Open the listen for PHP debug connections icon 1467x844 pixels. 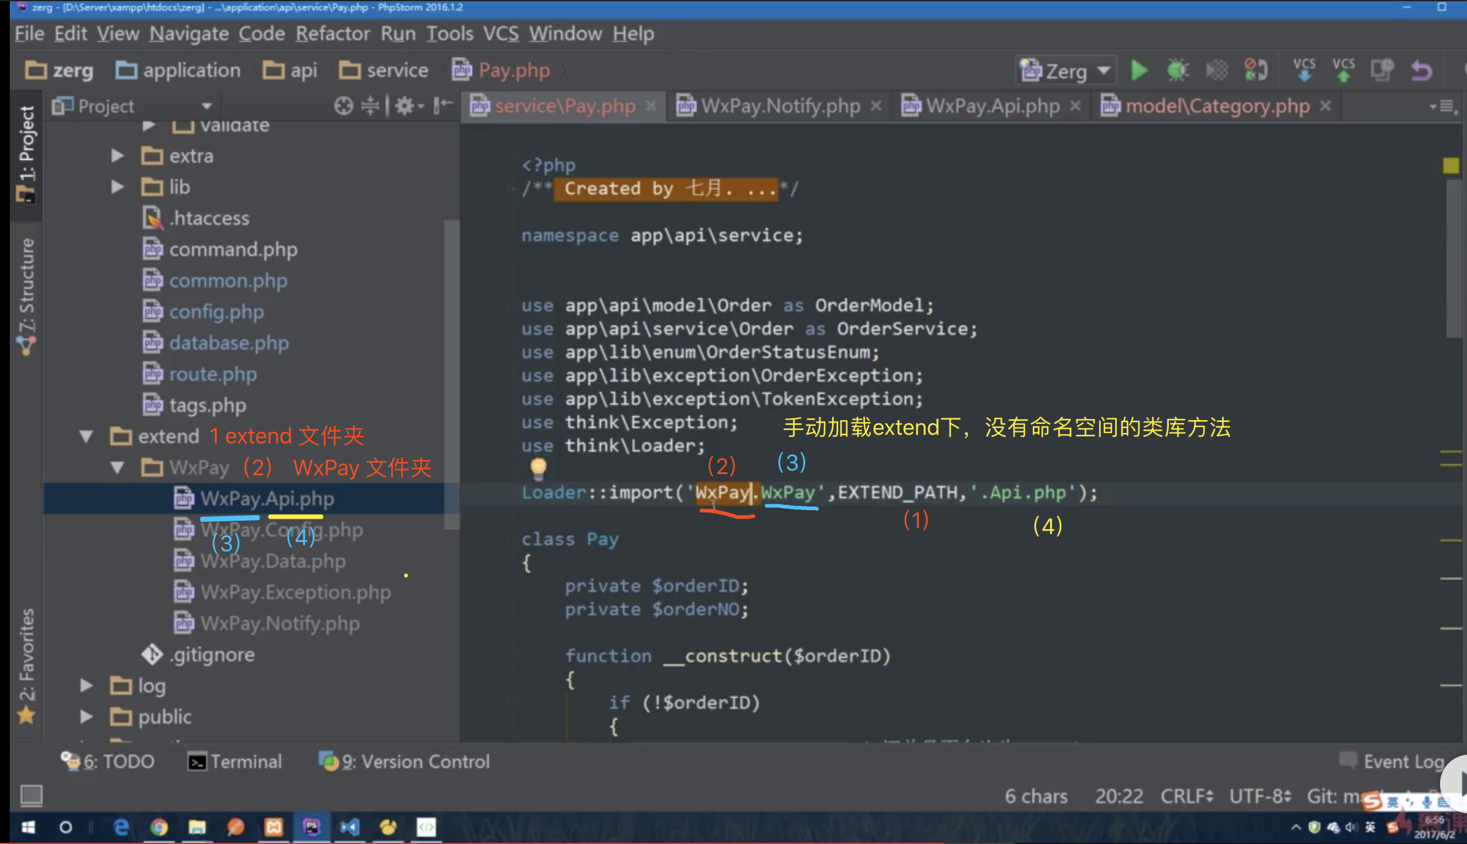point(1256,70)
